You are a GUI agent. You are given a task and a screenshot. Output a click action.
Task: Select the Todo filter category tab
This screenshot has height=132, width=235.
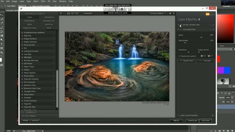29,17
